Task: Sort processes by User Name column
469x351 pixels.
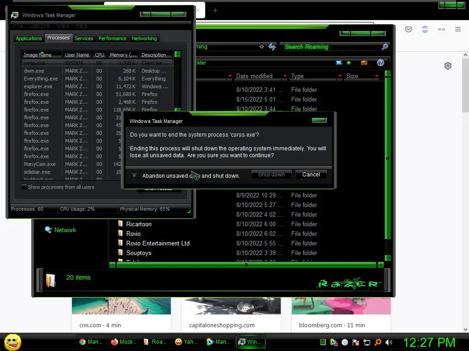Action: click(x=77, y=55)
